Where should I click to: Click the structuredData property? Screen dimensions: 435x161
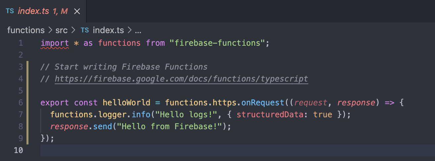pos(270,115)
